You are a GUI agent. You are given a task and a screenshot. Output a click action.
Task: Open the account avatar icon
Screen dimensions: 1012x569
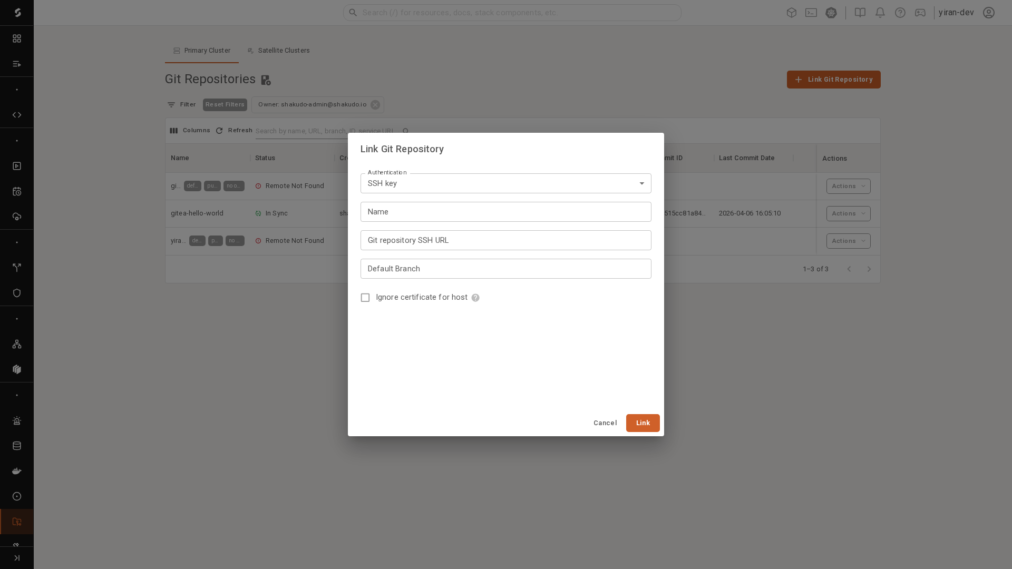pos(989,13)
